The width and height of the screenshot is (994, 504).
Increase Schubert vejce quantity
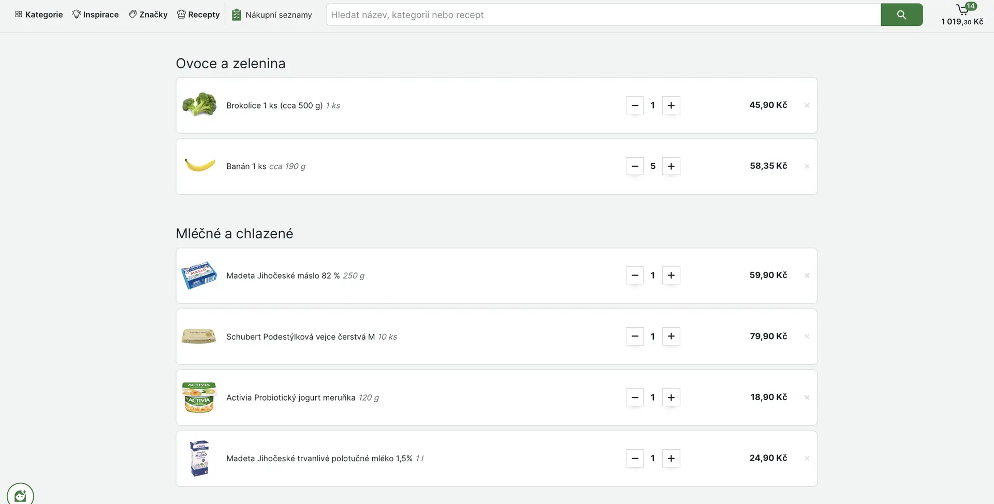tap(671, 337)
